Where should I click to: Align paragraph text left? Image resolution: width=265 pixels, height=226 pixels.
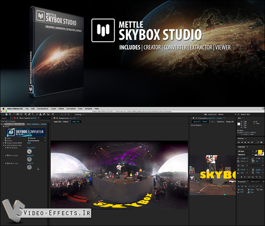pos(238,186)
